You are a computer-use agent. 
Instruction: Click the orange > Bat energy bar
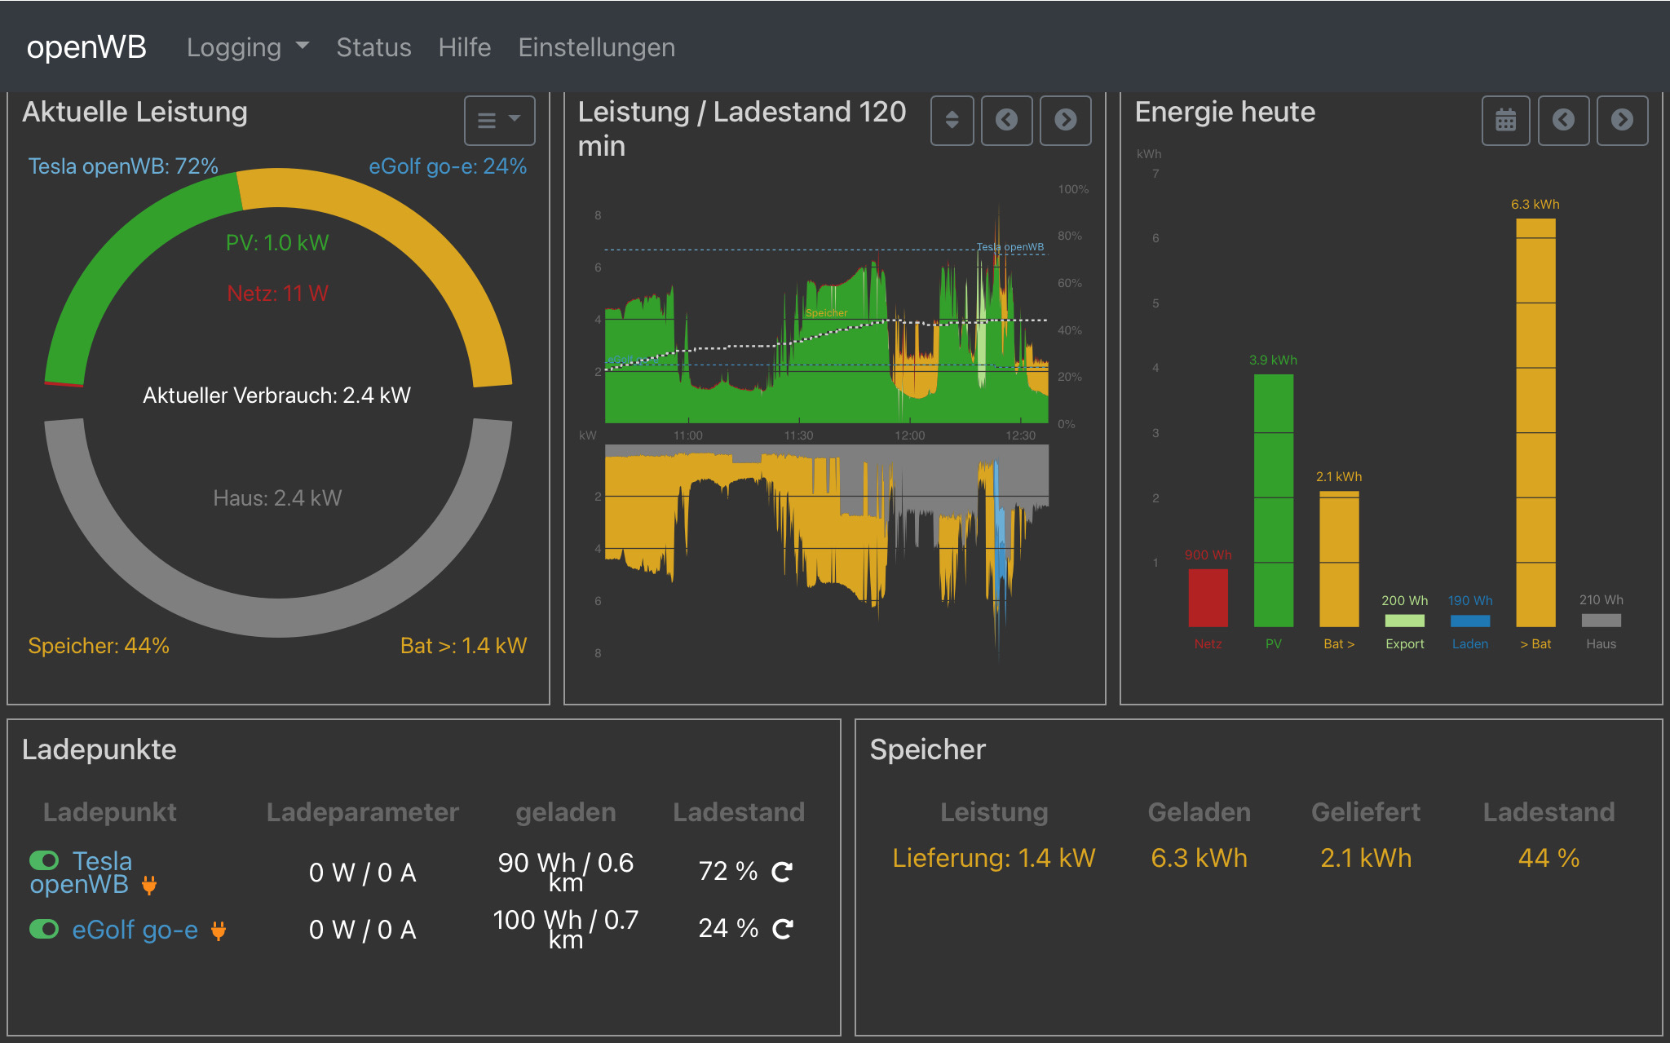[x=1535, y=422]
